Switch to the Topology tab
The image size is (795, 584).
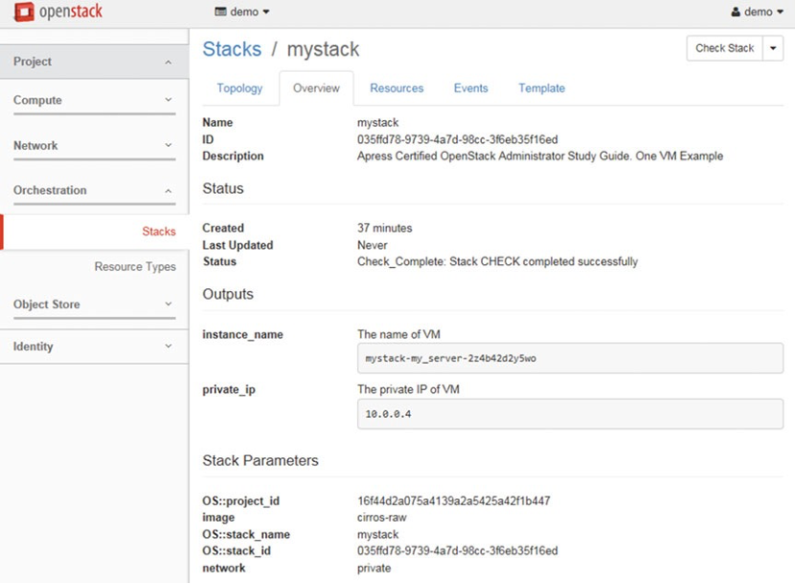pyautogui.click(x=240, y=88)
